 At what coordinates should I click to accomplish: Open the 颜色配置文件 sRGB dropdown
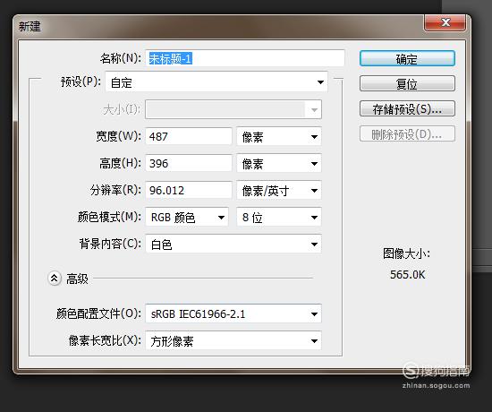click(x=233, y=313)
